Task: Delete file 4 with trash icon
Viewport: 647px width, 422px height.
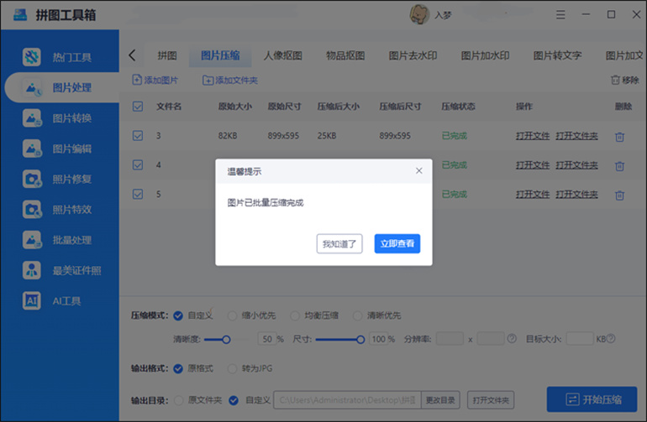Action: coord(619,165)
